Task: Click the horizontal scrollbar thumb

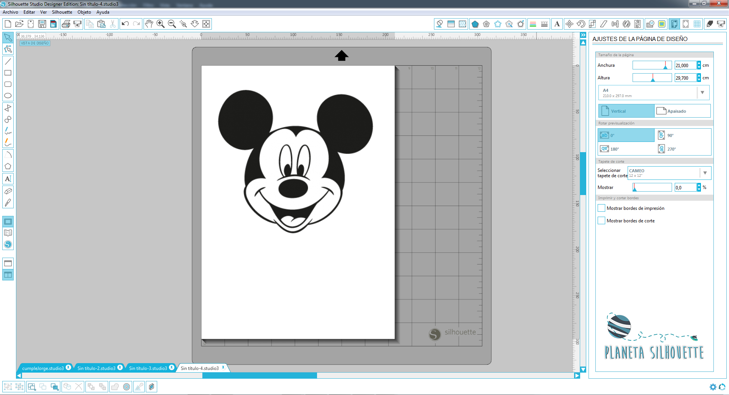Action: 260,376
